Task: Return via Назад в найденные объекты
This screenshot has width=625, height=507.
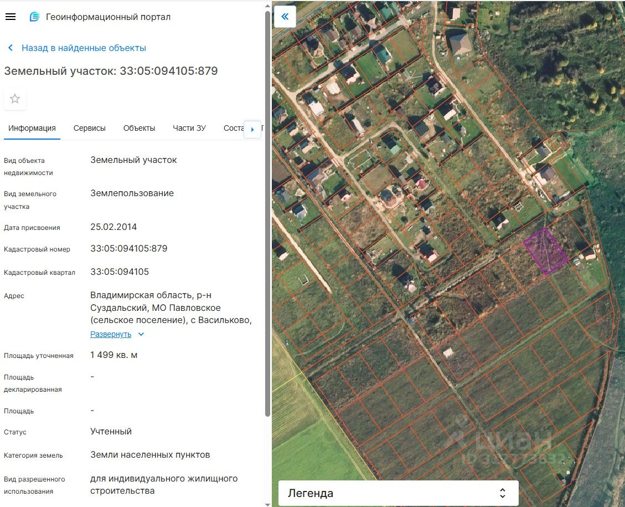Action: 84,48
